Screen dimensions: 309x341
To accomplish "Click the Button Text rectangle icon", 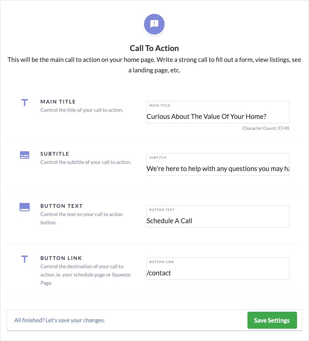I will pyautogui.click(x=25, y=207).
